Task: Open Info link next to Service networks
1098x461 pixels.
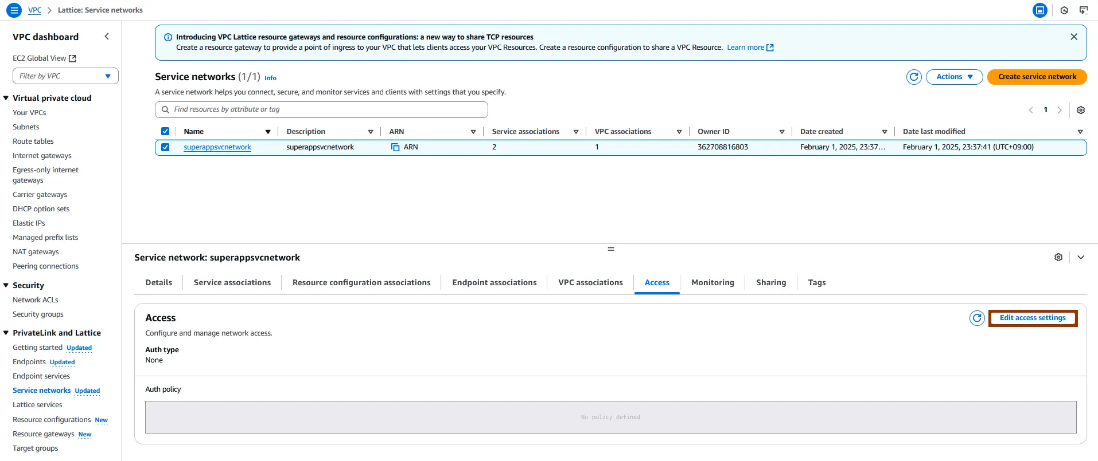Action: pyautogui.click(x=270, y=78)
